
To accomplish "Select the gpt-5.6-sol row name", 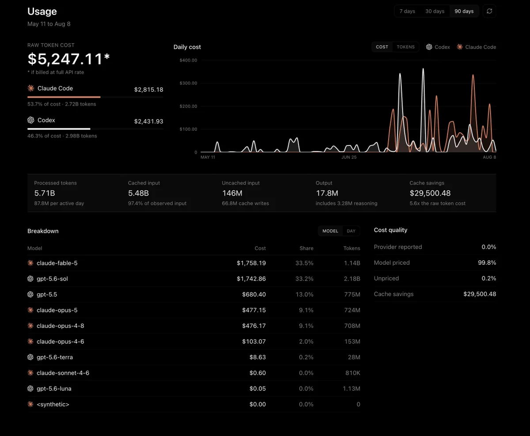I will coord(52,279).
